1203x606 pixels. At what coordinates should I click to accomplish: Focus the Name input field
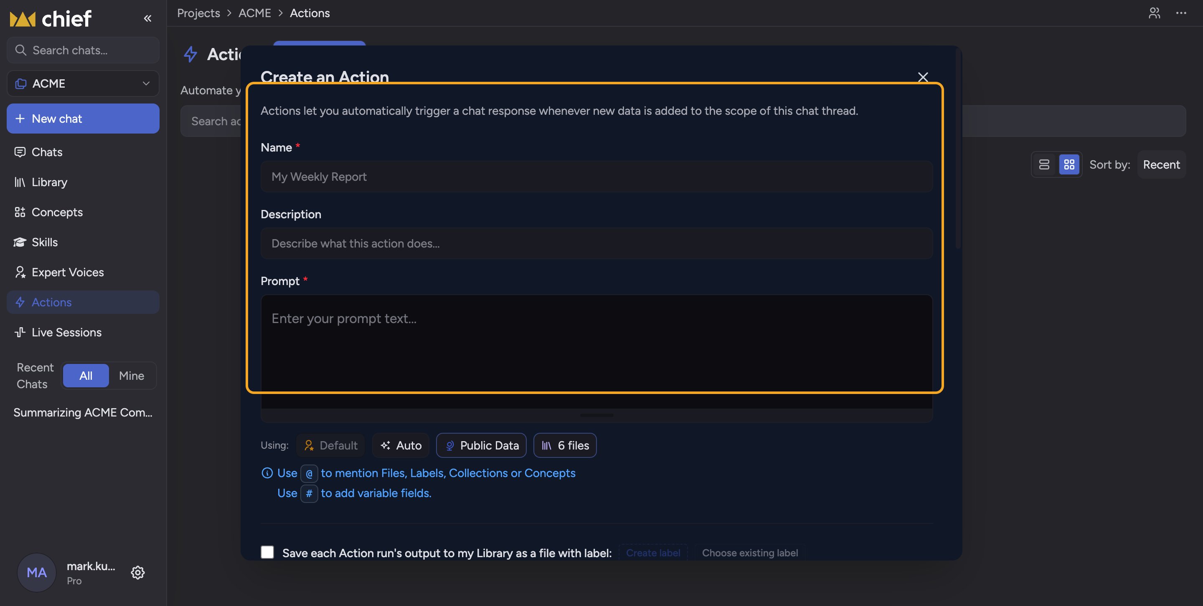pos(596,177)
